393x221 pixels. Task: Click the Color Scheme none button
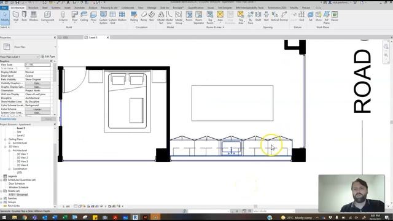point(37,109)
